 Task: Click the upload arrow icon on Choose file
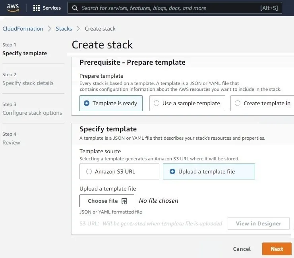coord(124,201)
